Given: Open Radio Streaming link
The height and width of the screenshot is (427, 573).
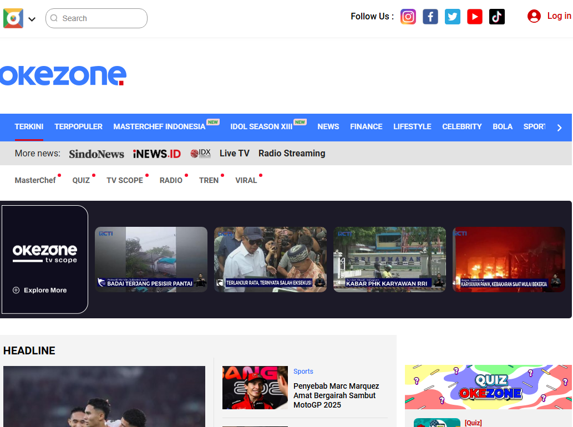Looking at the screenshot, I should [292, 154].
